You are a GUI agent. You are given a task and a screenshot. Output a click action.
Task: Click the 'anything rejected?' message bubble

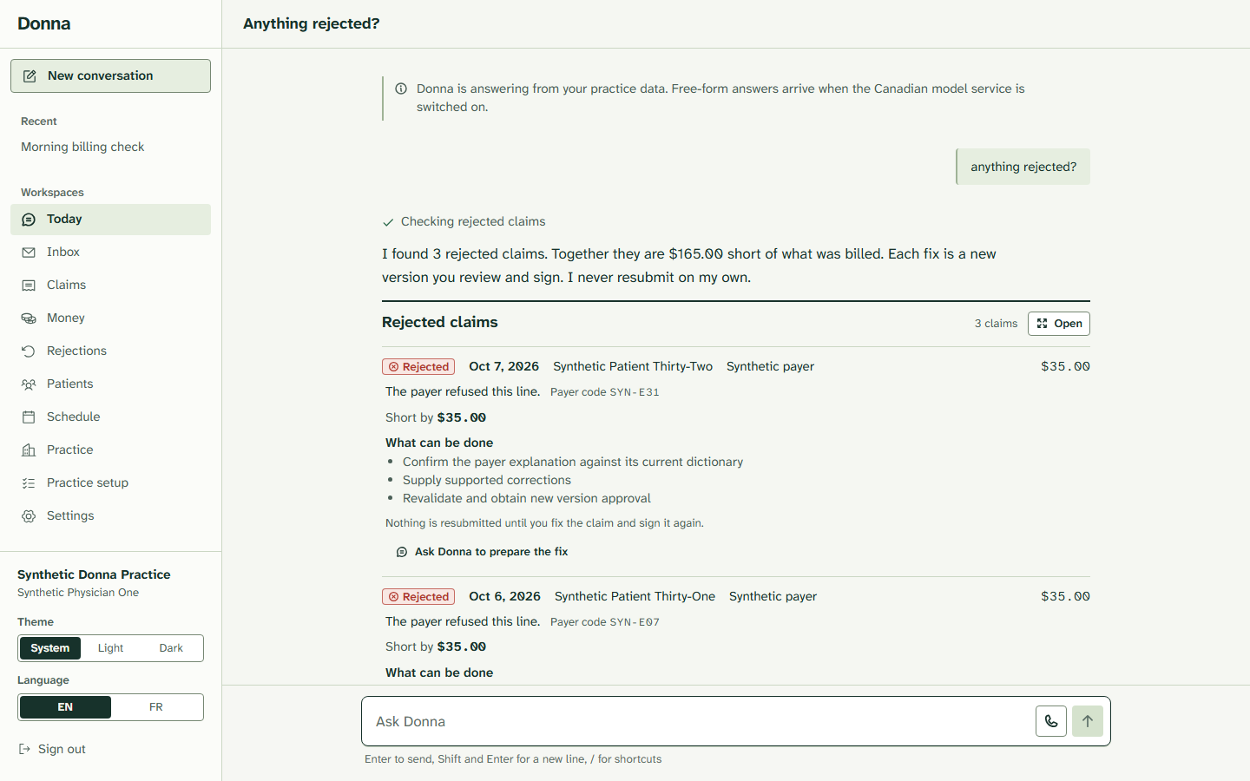(x=1023, y=167)
